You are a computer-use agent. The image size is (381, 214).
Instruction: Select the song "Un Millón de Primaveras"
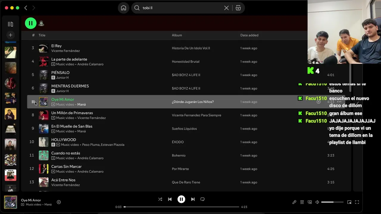point(72,113)
